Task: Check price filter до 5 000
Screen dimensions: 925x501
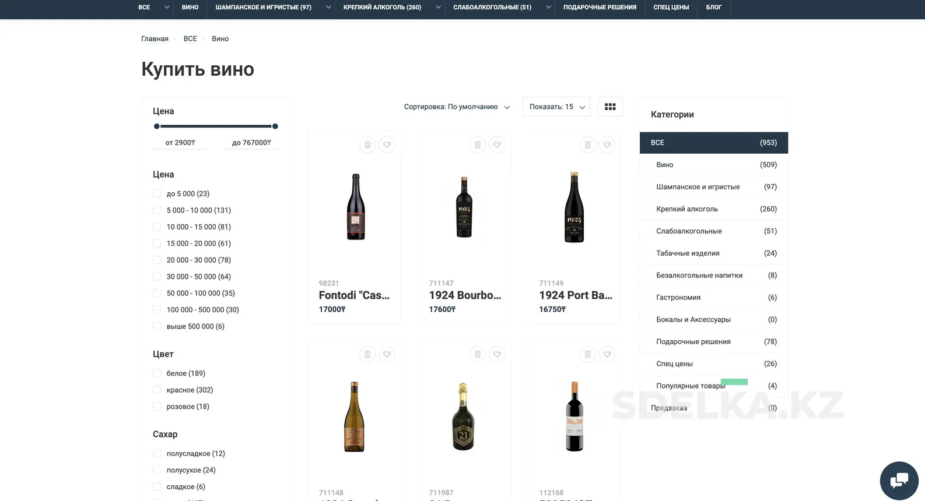Action: click(157, 193)
